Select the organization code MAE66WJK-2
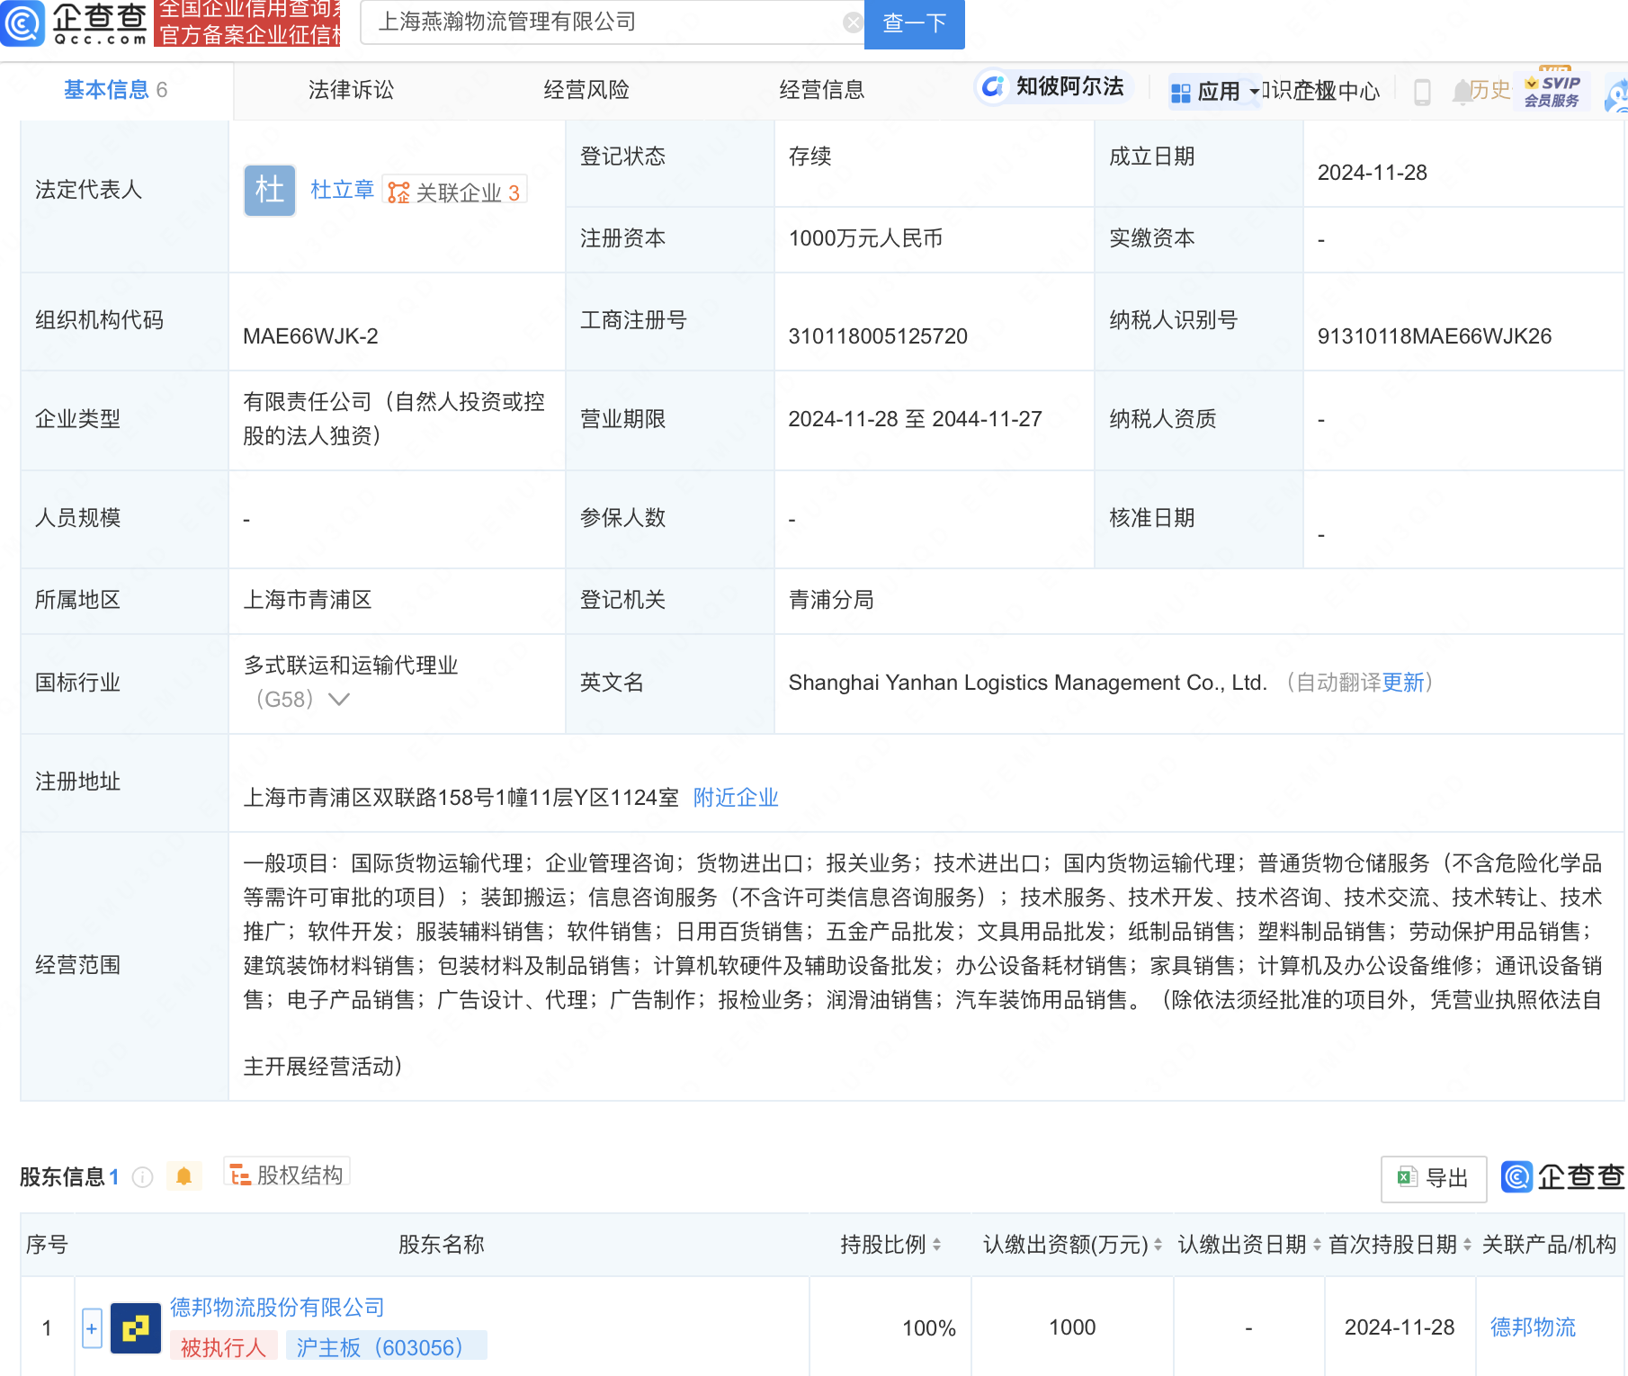This screenshot has width=1628, height=1376. tap(310, 336)
